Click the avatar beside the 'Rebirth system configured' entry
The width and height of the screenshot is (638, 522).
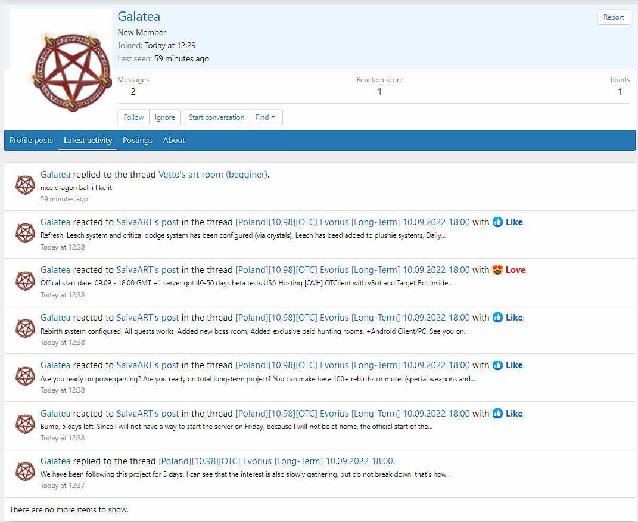click(x=25, y=328)
